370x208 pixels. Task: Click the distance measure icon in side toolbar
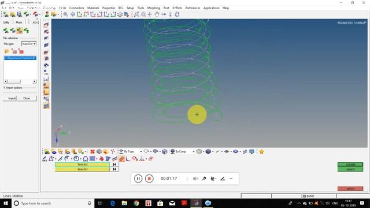point(46,79)
